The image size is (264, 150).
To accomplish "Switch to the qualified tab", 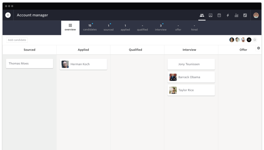I will click(x=142, y=28).
